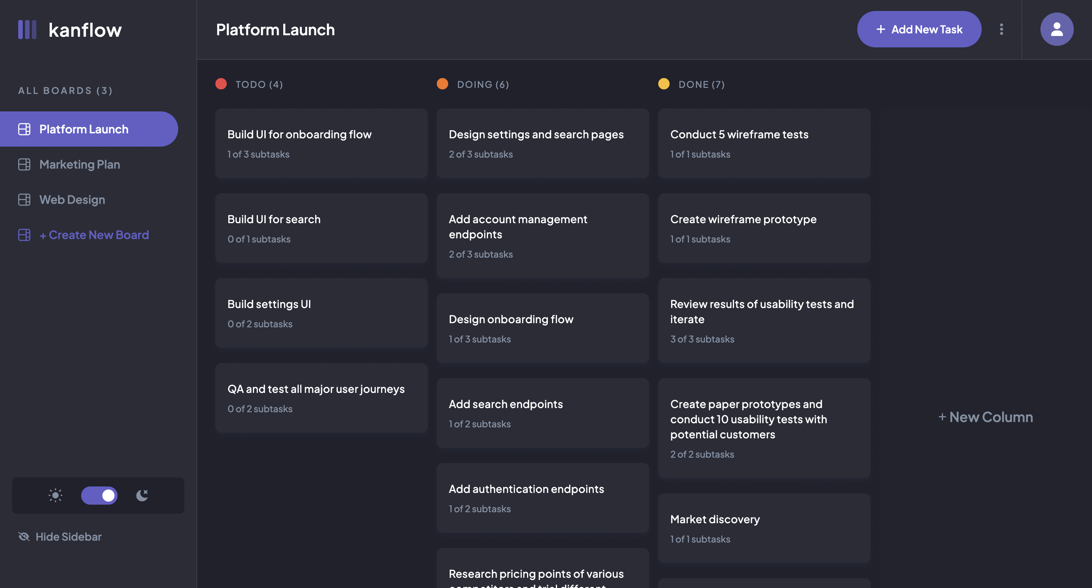
Task: Click the Marketing Plan board icon
Action: click(24, 164)
